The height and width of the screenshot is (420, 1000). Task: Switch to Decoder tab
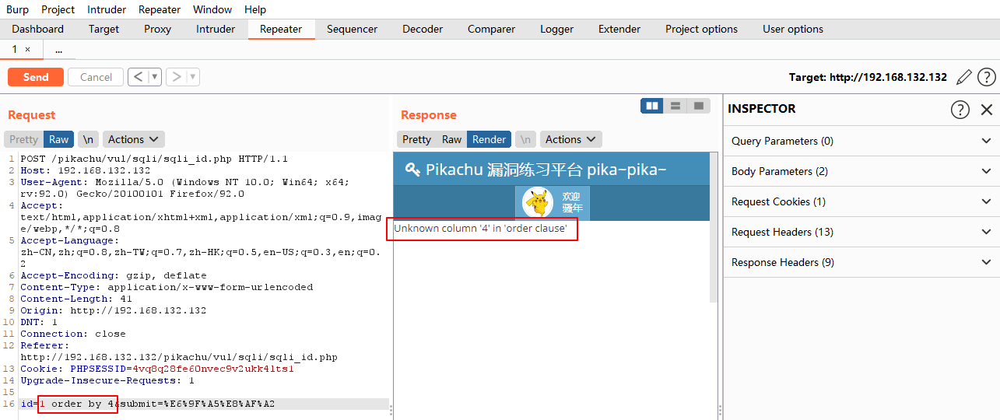423,29
